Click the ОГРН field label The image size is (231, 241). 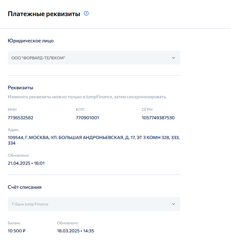(x=147, y=110)
